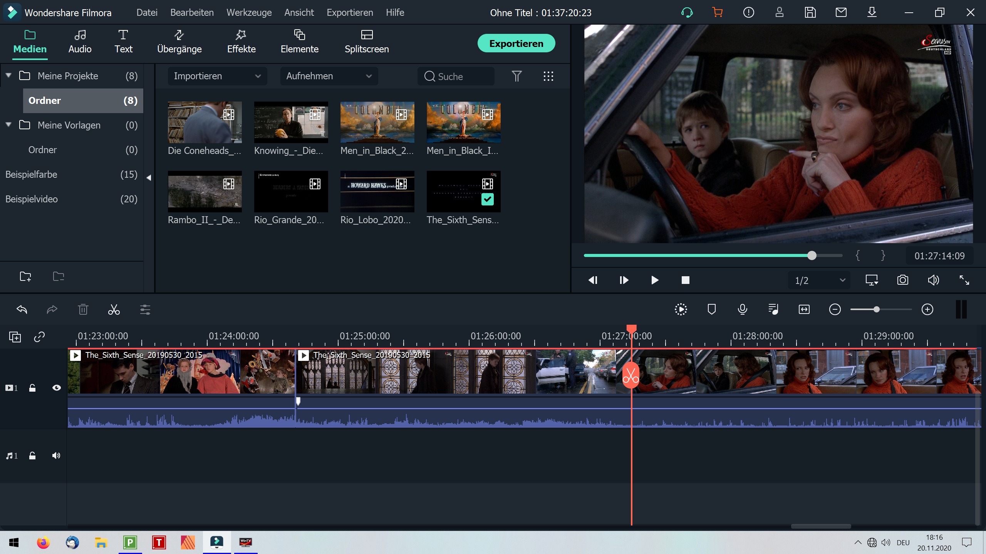The height and width of the screenshot is (554, 986).
Task: Enter fullscreen preview with arrows icon
Action: (x=964, y=280)
